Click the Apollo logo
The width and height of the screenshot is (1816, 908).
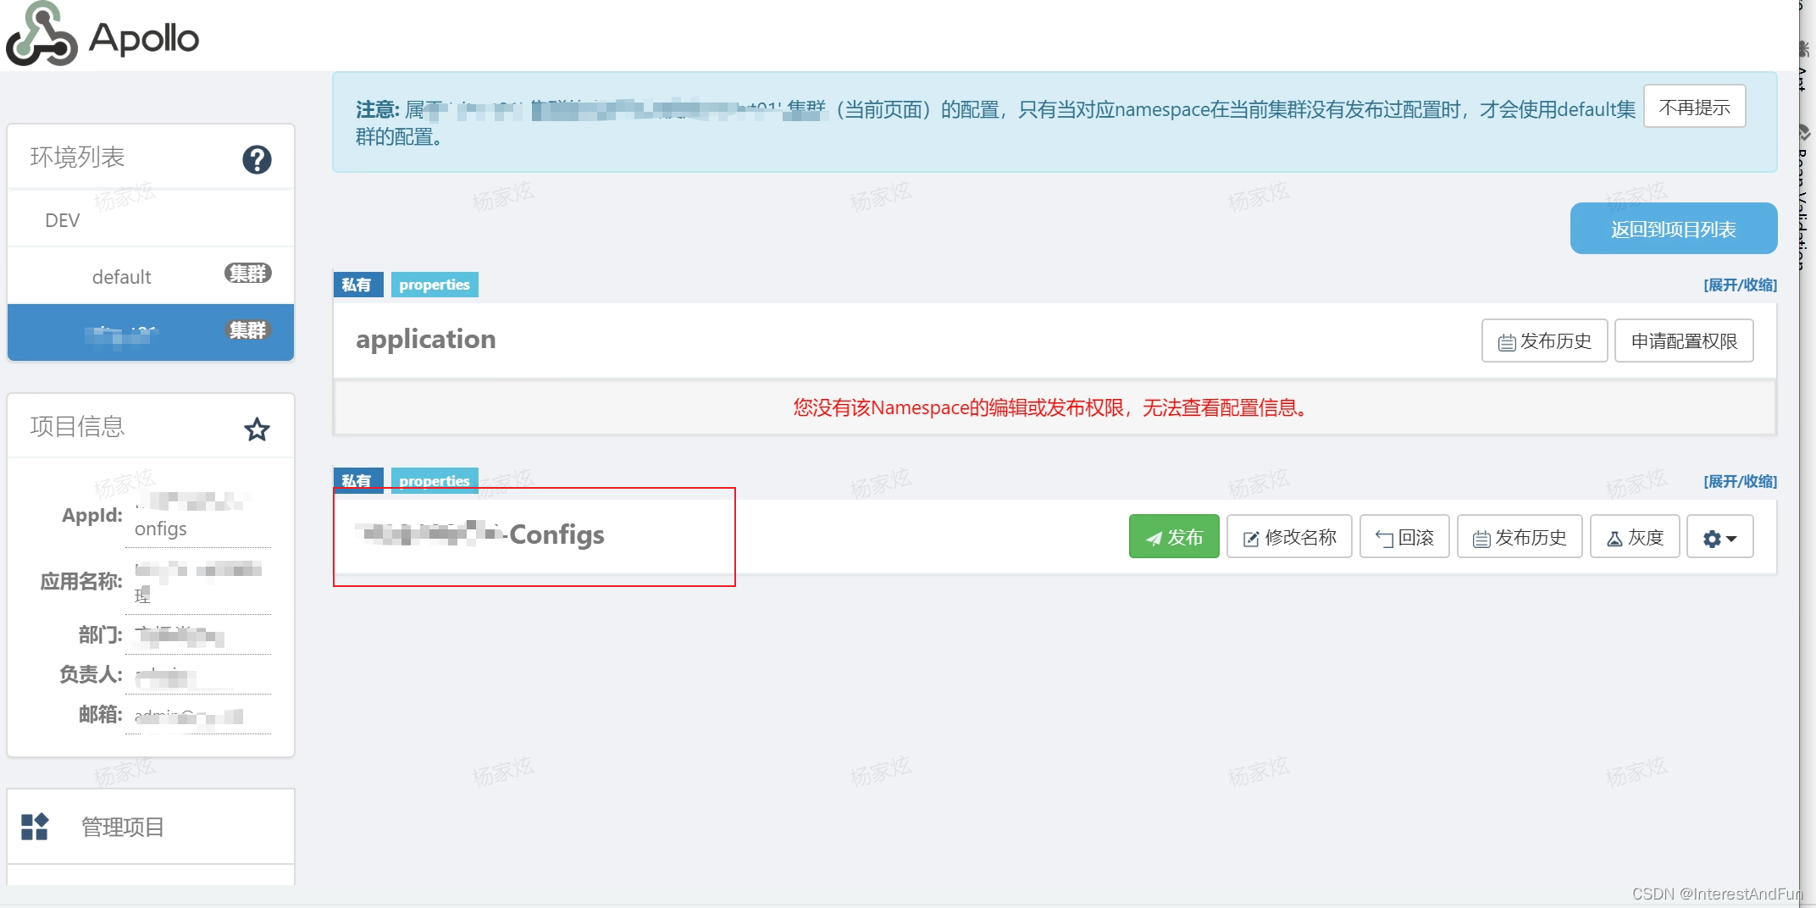(103, 36)
